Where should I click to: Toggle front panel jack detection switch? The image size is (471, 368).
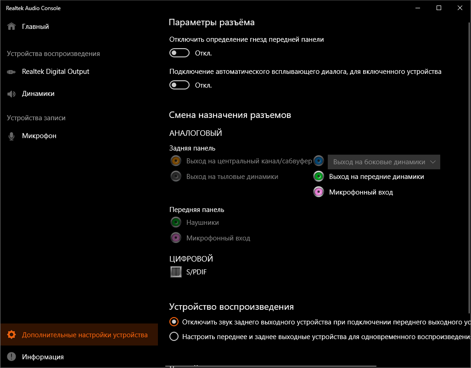179,53
